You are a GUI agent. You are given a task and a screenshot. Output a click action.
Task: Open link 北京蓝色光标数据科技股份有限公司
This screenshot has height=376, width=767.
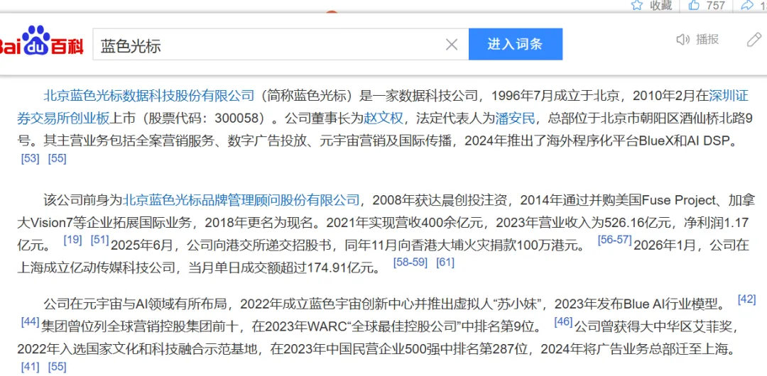pyautogui.click(x=149, y=95)
